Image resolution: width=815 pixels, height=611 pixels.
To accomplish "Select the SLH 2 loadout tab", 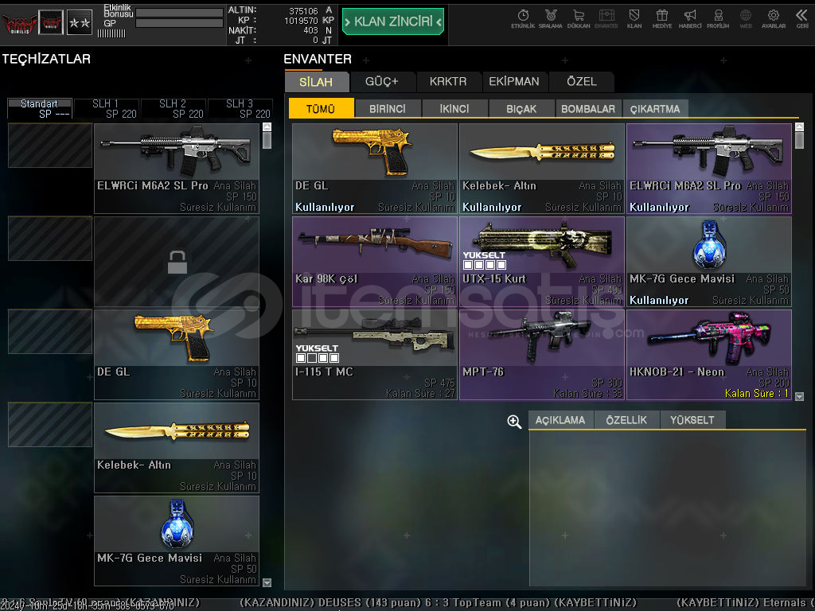I will click(173, 108).
